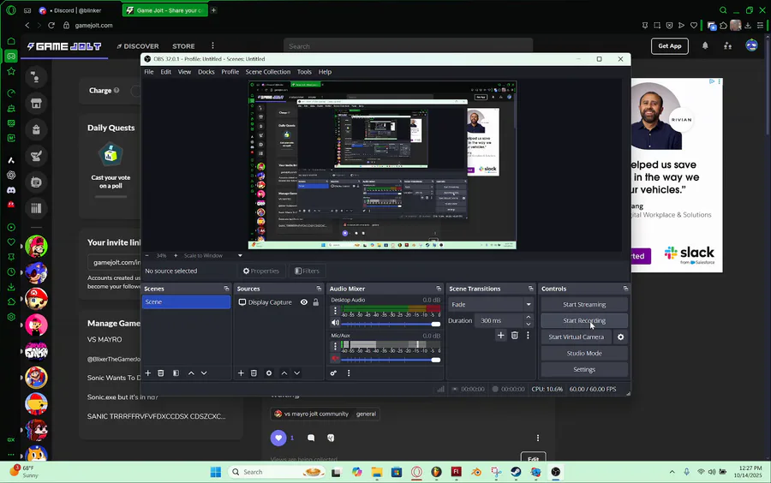771x483 pixels.
Task: Open OBS Scene Collection menu
Action: 268,72
